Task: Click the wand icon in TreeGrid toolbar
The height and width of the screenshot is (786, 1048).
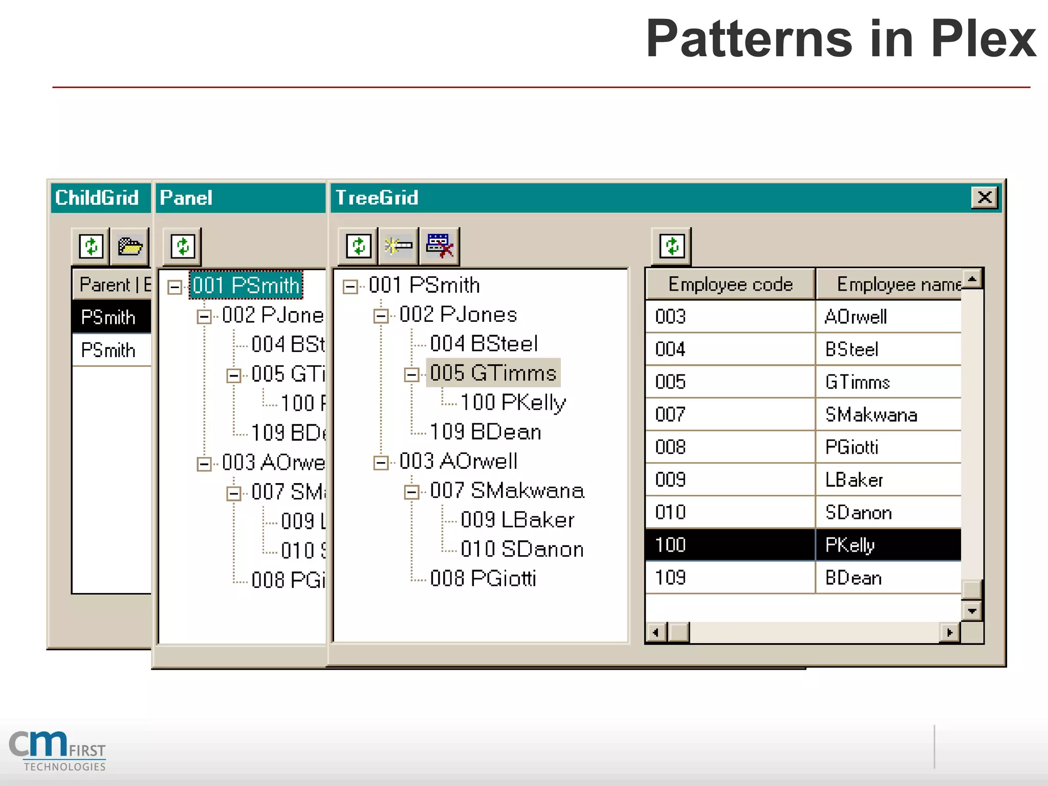Action: [x=398, y=246]
